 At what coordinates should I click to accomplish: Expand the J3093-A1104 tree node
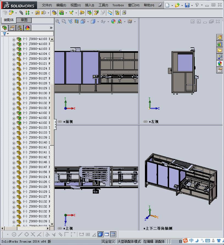click(14, 54)
